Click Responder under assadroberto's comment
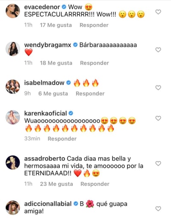The image size is (171, 218). pyautogui.click(x=95, y=184)
